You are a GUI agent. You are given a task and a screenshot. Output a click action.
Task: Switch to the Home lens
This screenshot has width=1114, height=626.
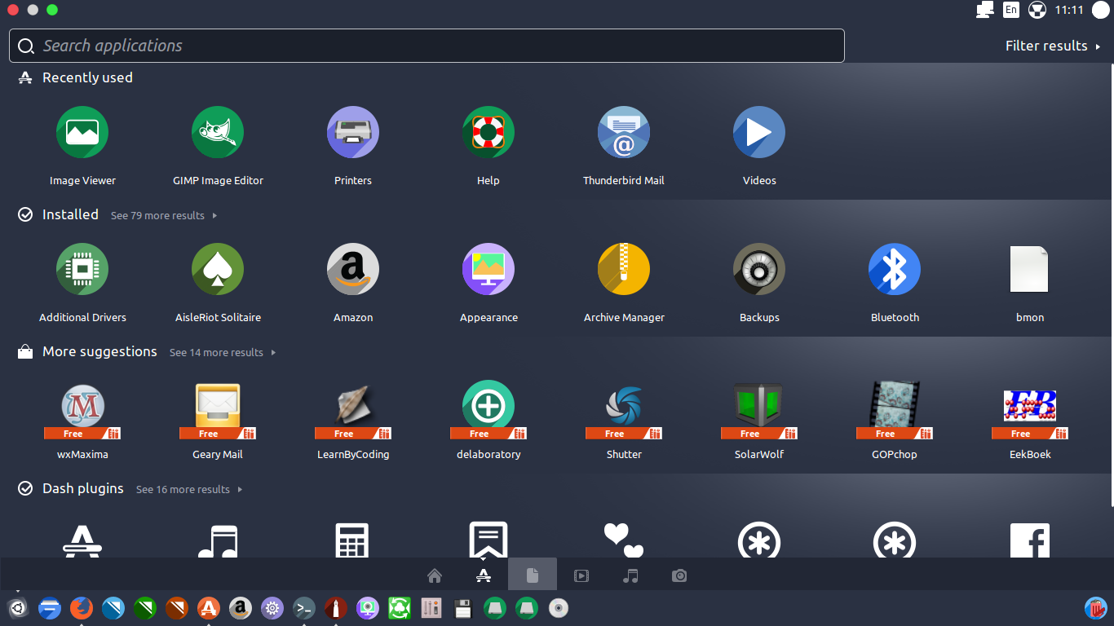click(x=435, y=575)
